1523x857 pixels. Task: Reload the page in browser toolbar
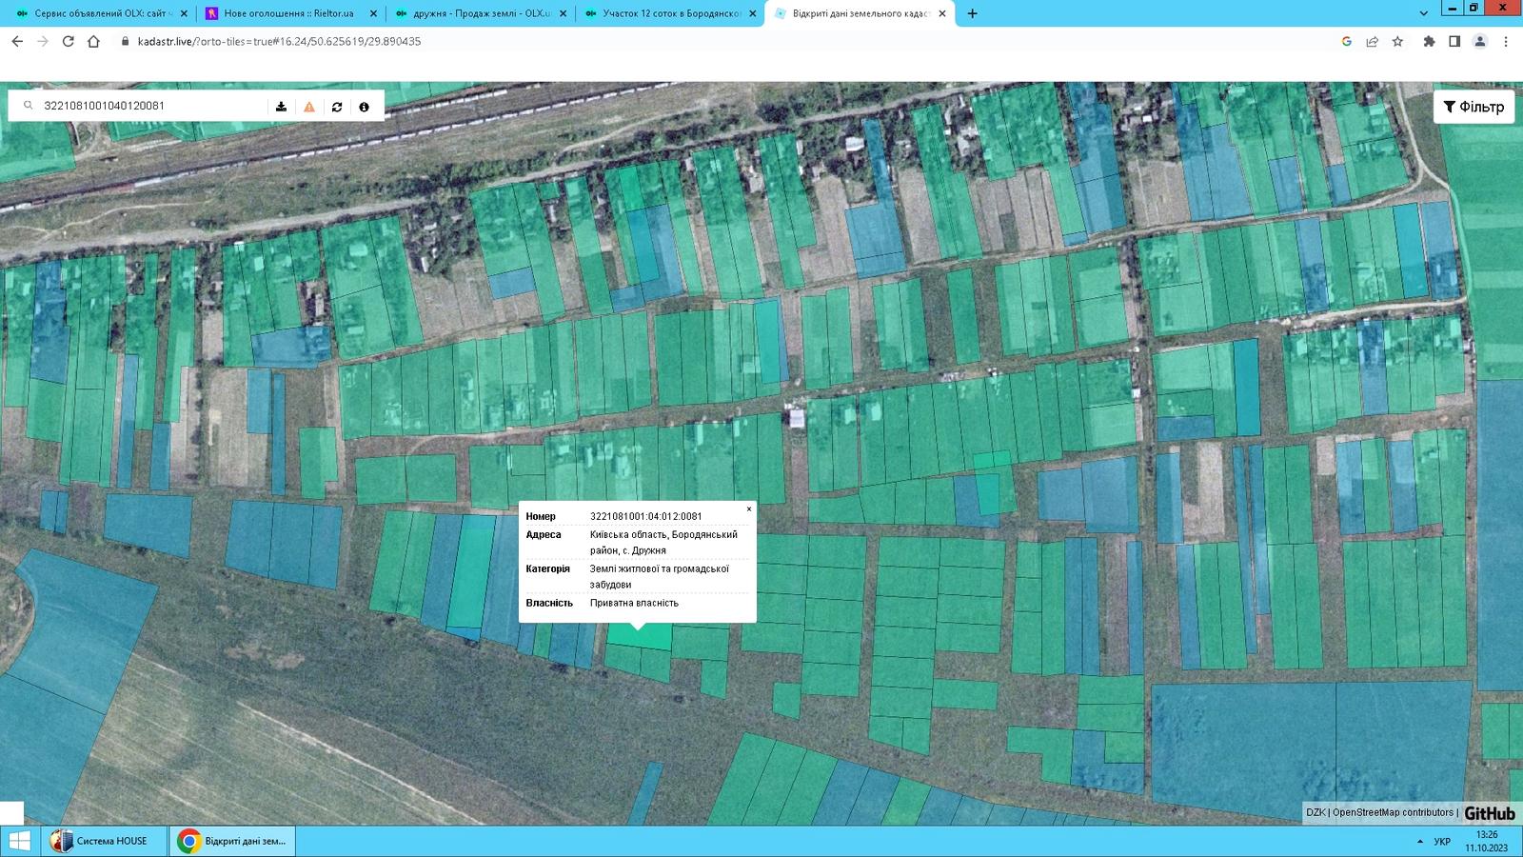68,42
